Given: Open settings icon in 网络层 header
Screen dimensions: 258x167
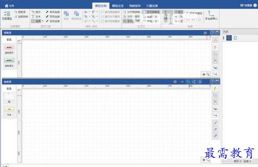Looking at the screenshot, I should click(x=175, y=82).
